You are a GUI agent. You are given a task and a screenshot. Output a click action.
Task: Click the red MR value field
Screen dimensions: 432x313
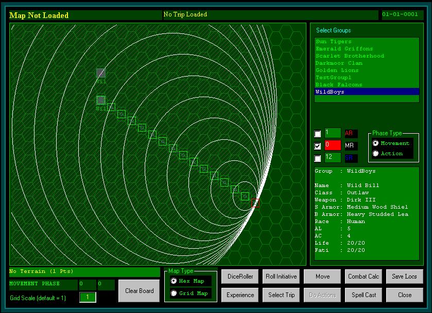333,145
